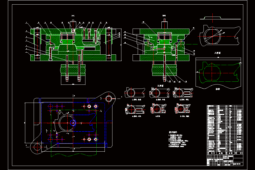Click the lower-left guide bushing circle in plan view
Screen dimensions: 255x170
tap(37, 148)
